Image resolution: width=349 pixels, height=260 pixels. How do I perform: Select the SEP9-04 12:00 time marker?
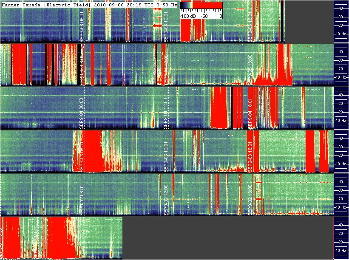(166, 113)
